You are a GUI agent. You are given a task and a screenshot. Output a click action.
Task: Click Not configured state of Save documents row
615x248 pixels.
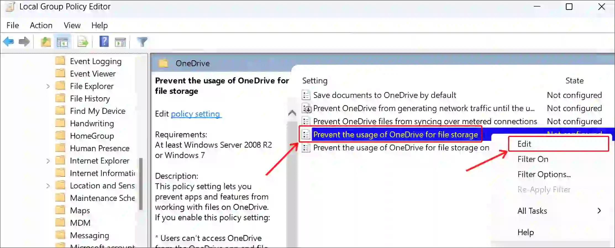pos(574,95)
